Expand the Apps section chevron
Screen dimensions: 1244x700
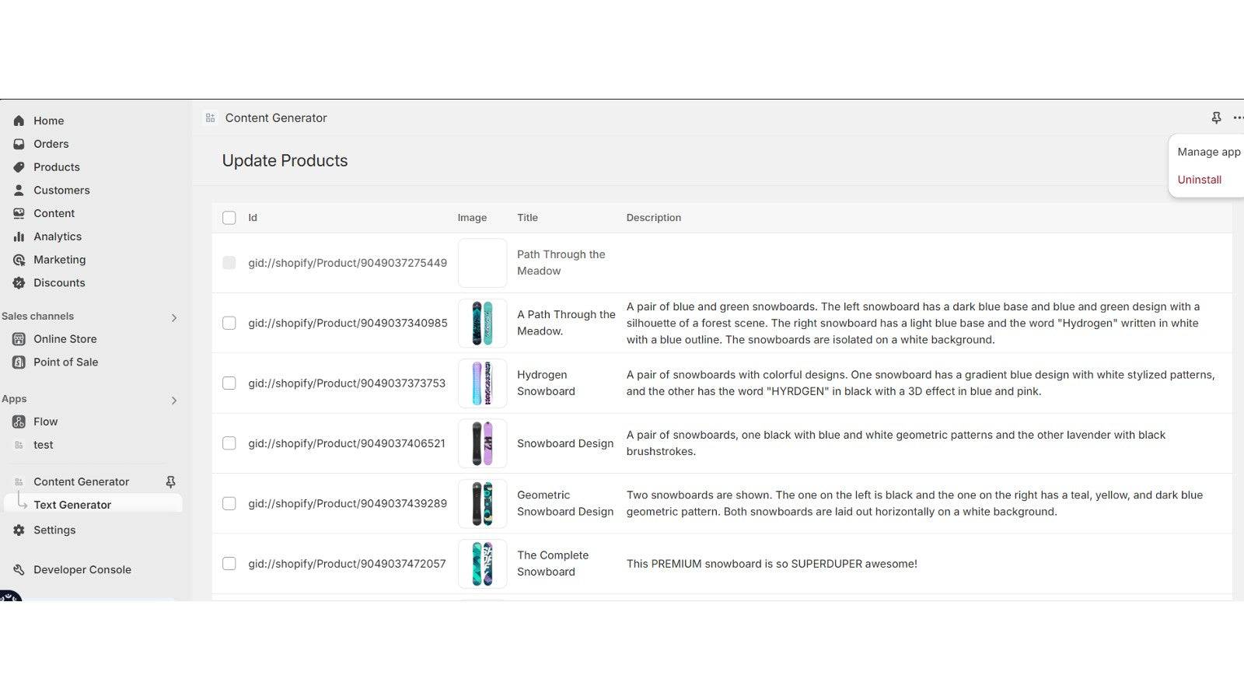tap(174, 400)
